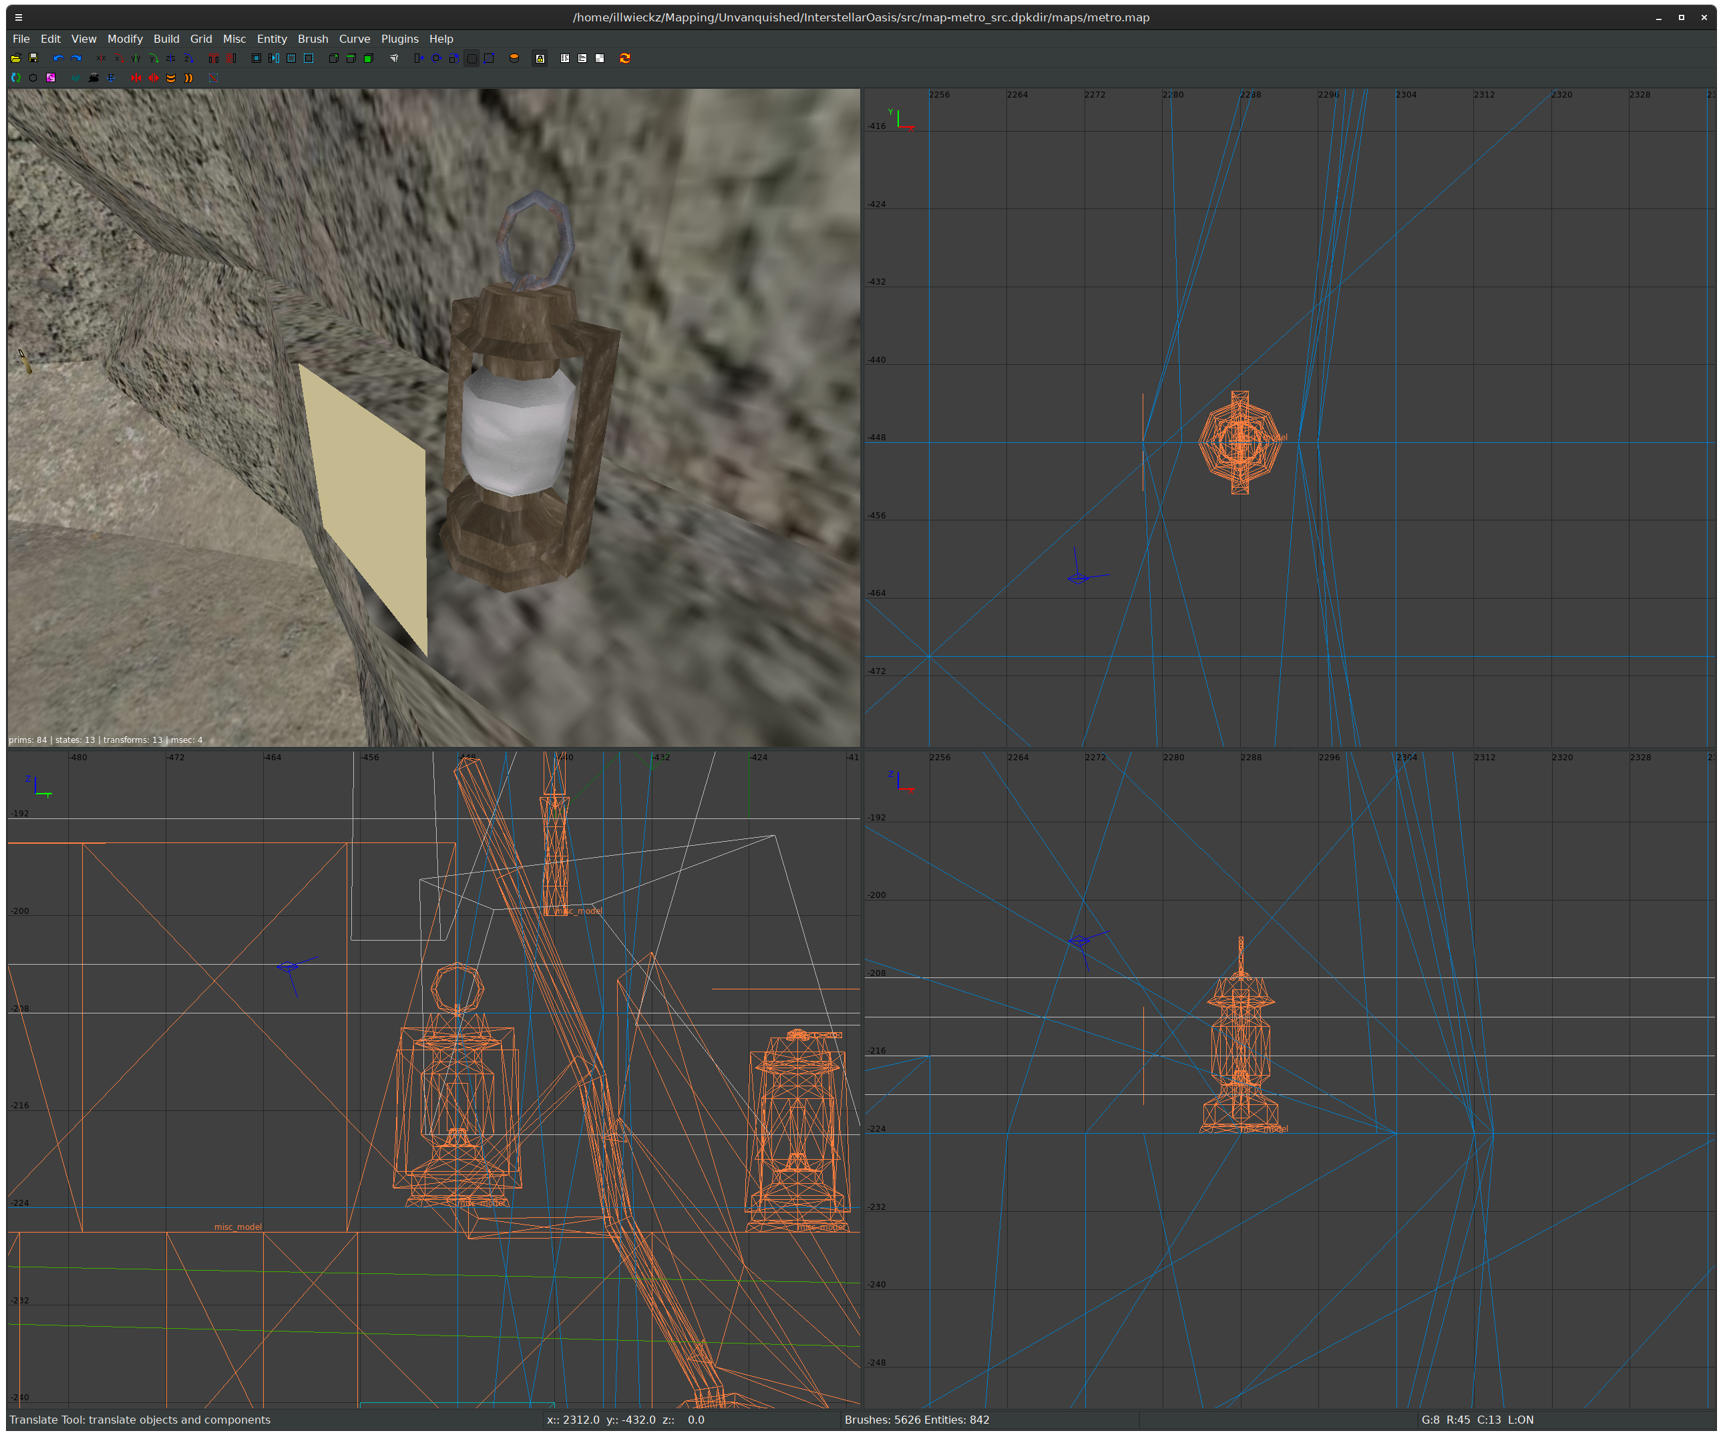Select the Resize dashed-square tool
1723x1437 pixels.
[471, 58]
